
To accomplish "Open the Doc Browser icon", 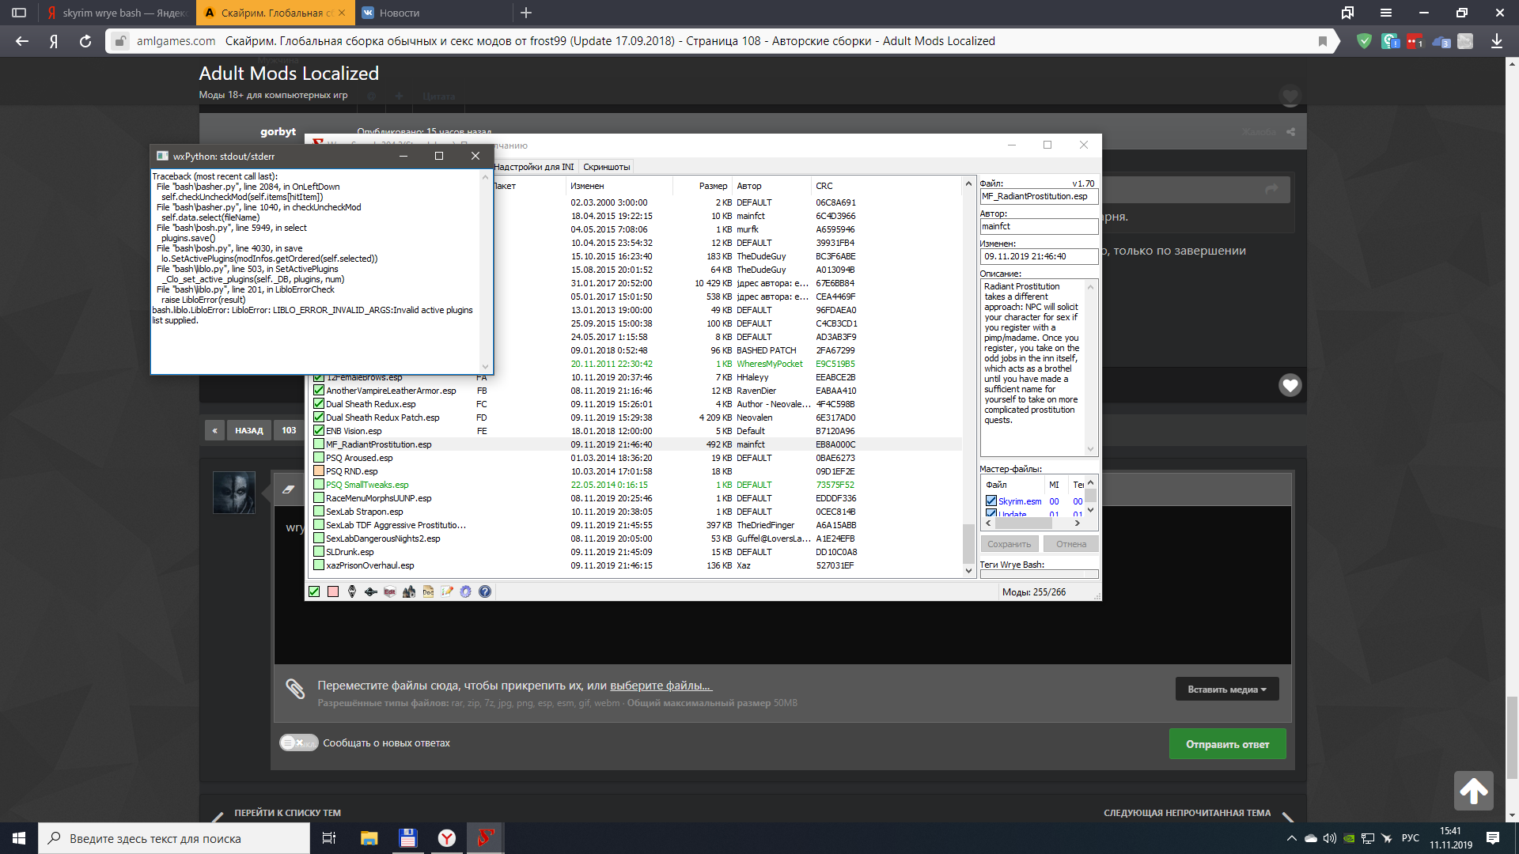I will tap(428, 591).
